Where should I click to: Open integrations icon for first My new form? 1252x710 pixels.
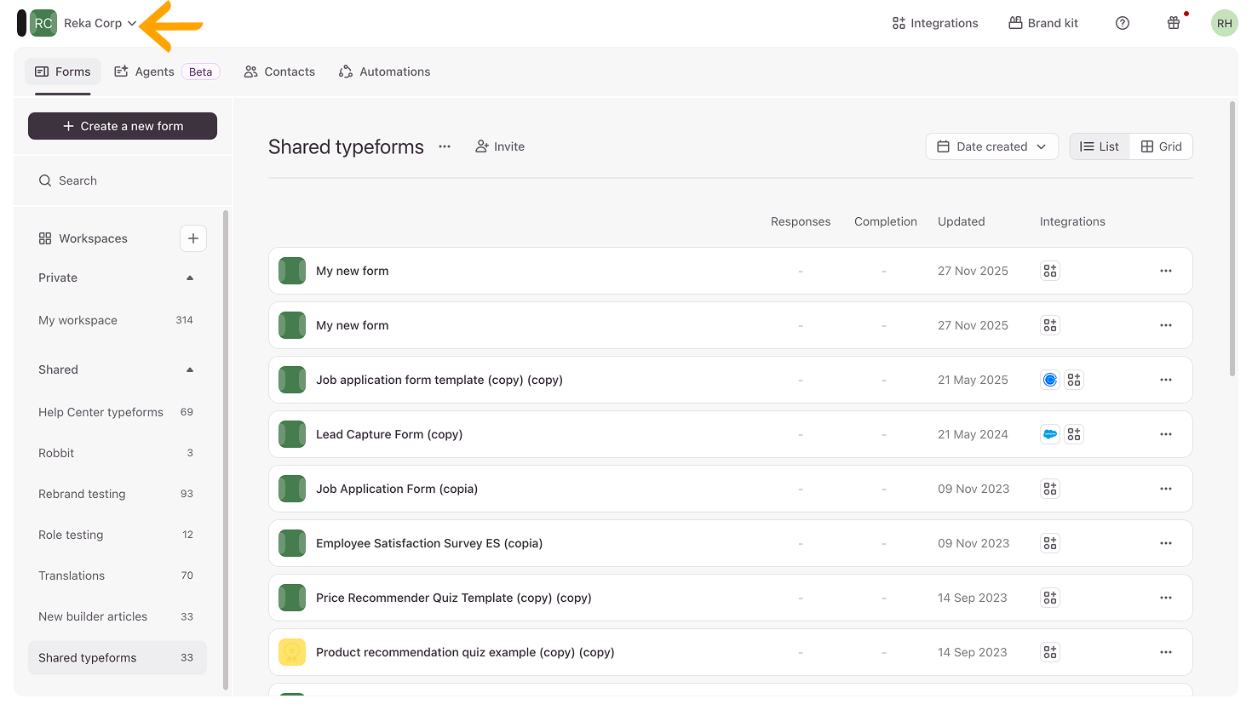tap(1050, 271)
